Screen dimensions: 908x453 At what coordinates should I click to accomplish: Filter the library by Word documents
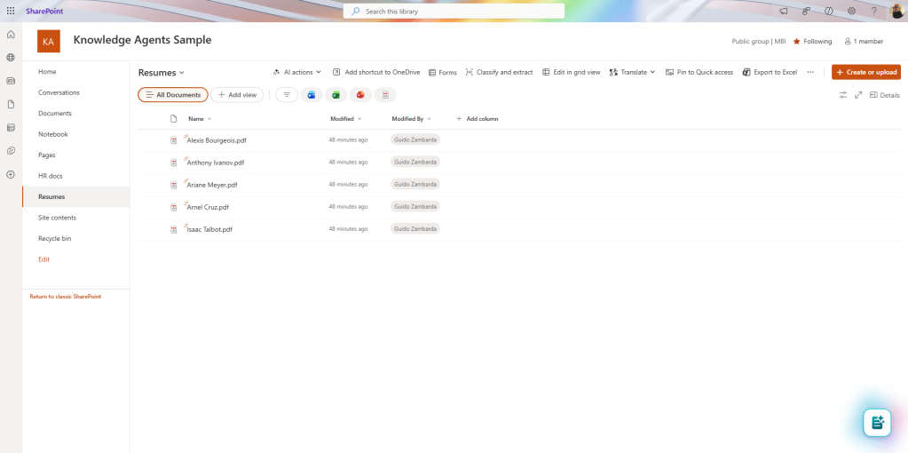point(311,95)
